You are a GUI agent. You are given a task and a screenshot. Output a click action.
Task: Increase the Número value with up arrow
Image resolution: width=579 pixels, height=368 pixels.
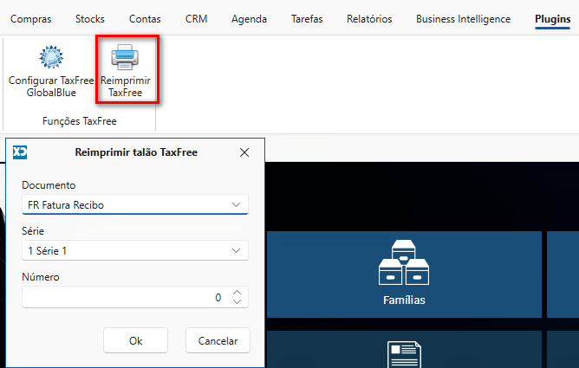(x=237, y=293)
